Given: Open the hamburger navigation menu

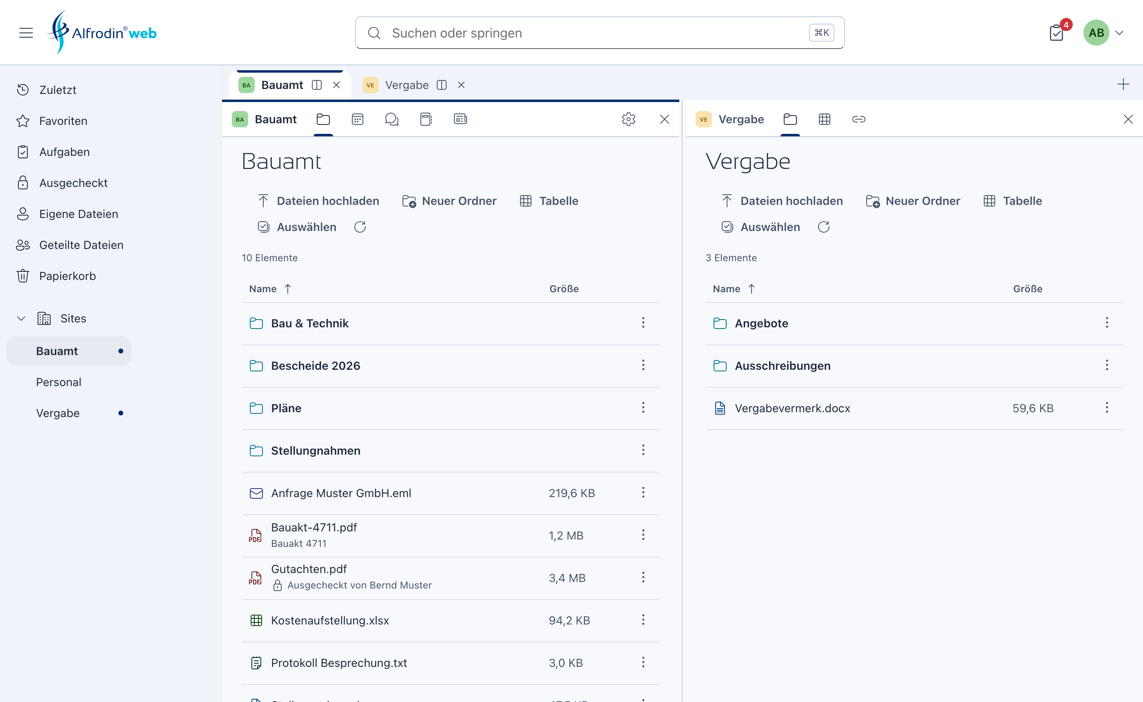Looking at the screenshot, I should coord(26,33).
